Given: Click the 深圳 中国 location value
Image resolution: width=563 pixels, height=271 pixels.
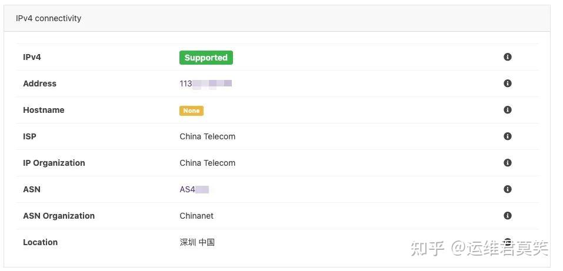Looking at the screenshot, I should (197, 242).
